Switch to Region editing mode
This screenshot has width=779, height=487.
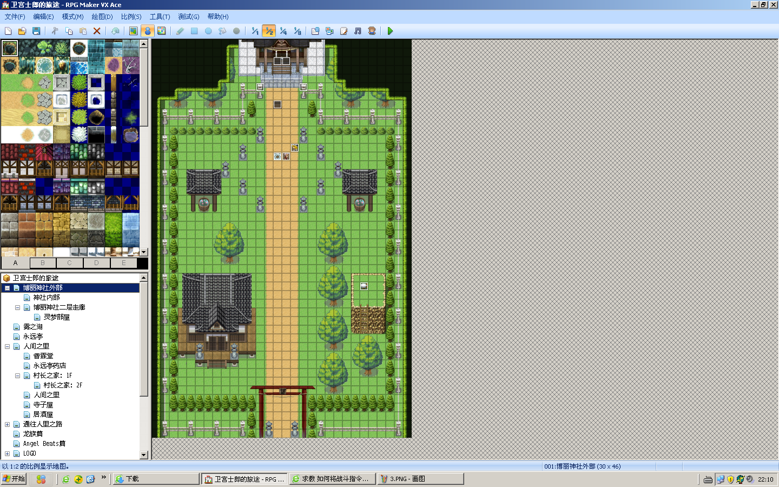tap(161, 31)
